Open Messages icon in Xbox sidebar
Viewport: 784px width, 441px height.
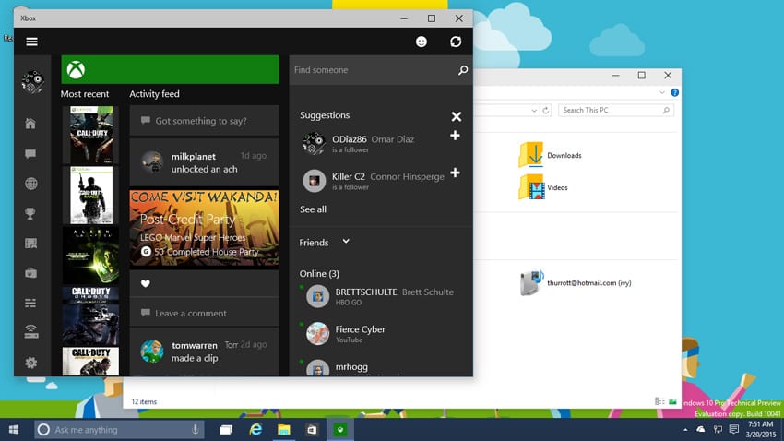(x=30, y=153)
